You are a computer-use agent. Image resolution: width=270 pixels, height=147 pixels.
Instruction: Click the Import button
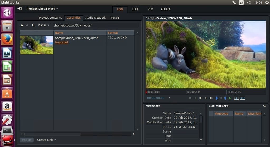(x=27, y=140)
